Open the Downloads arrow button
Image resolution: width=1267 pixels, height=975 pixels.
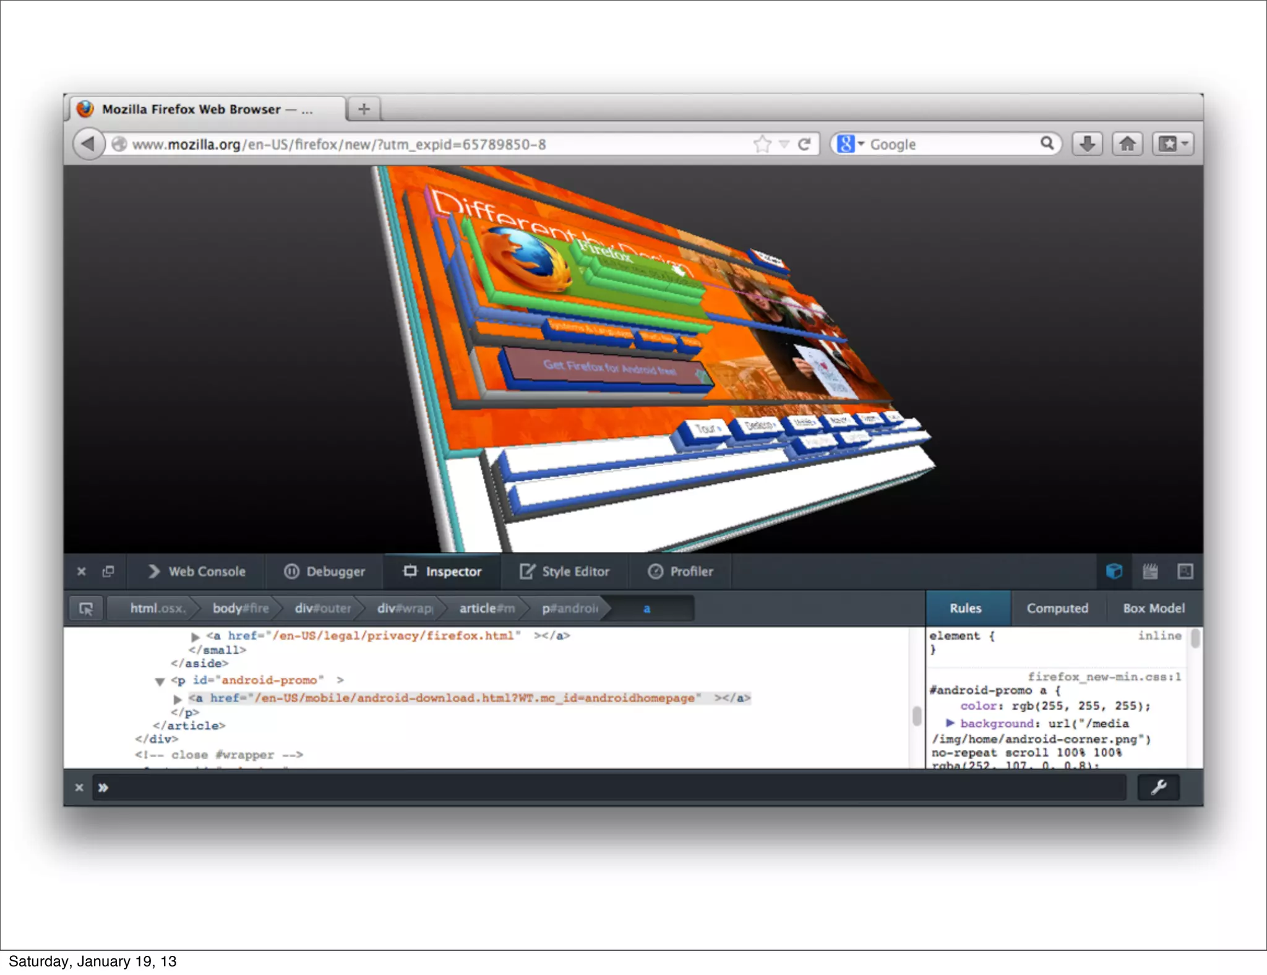point(1087,144)
